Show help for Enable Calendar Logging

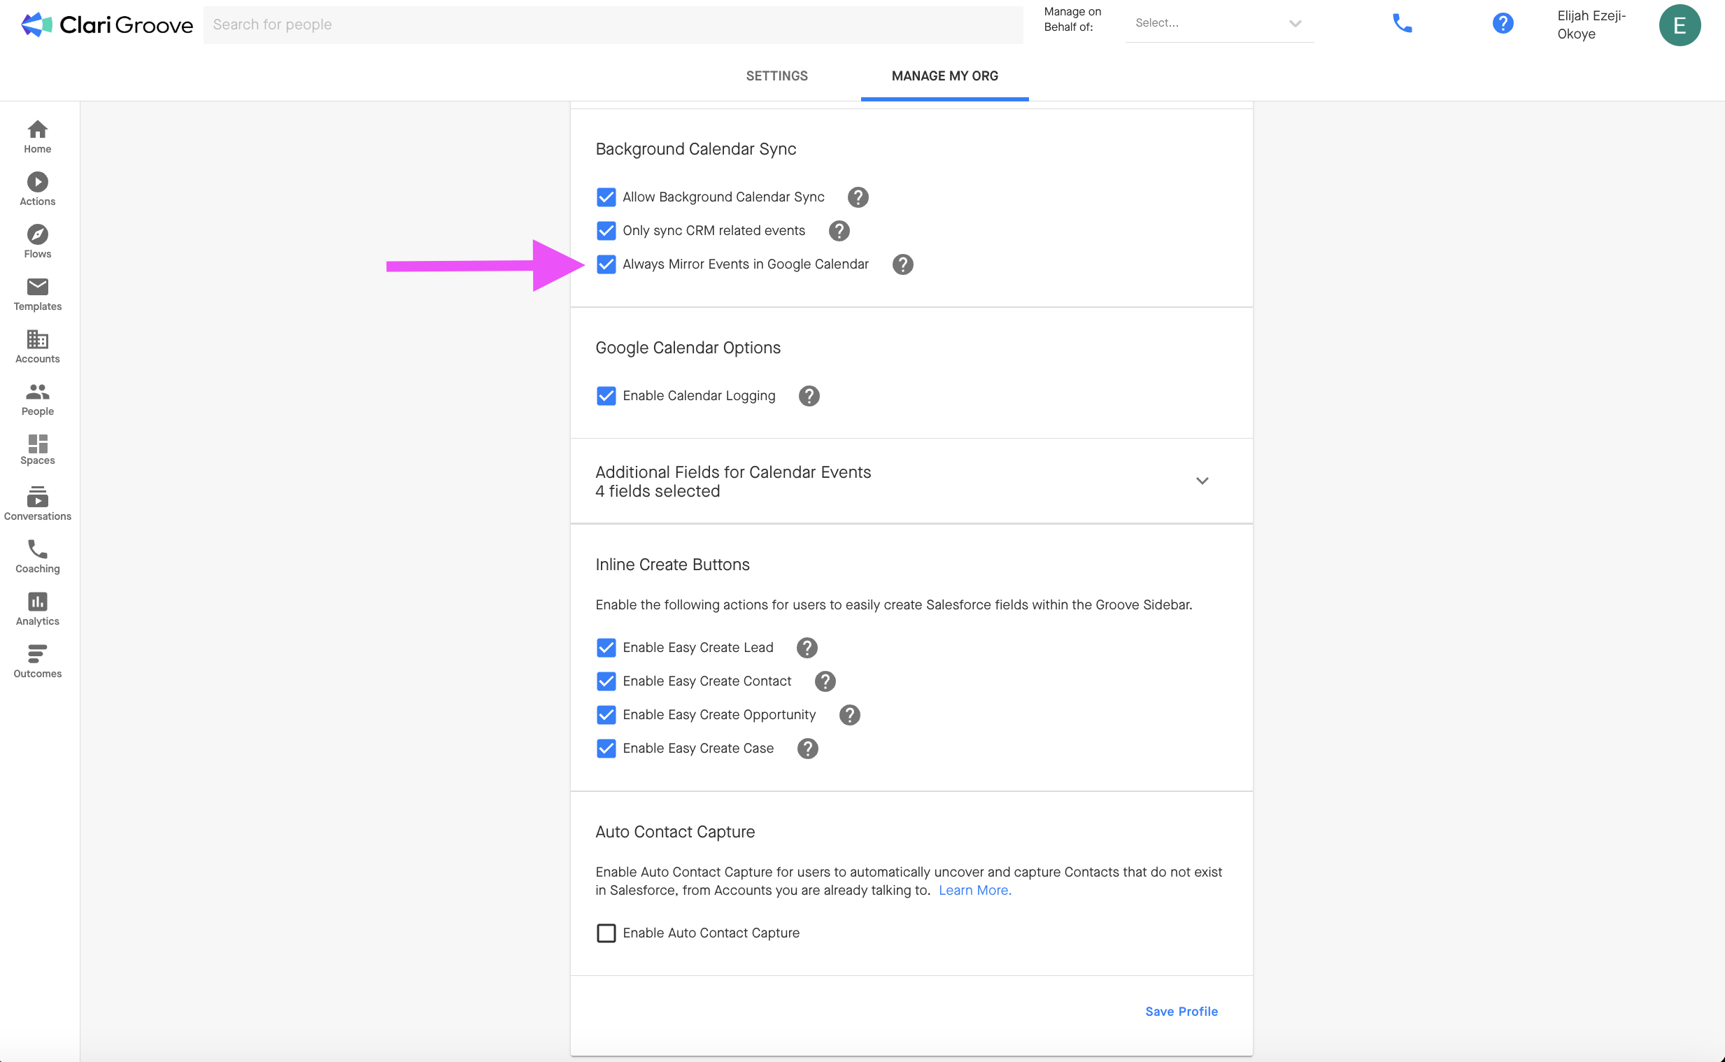tap(809, 396)
